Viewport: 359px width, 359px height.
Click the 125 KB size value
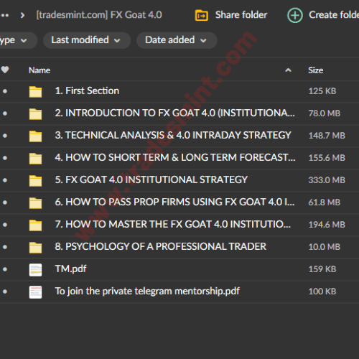click(x=322, y=91)
